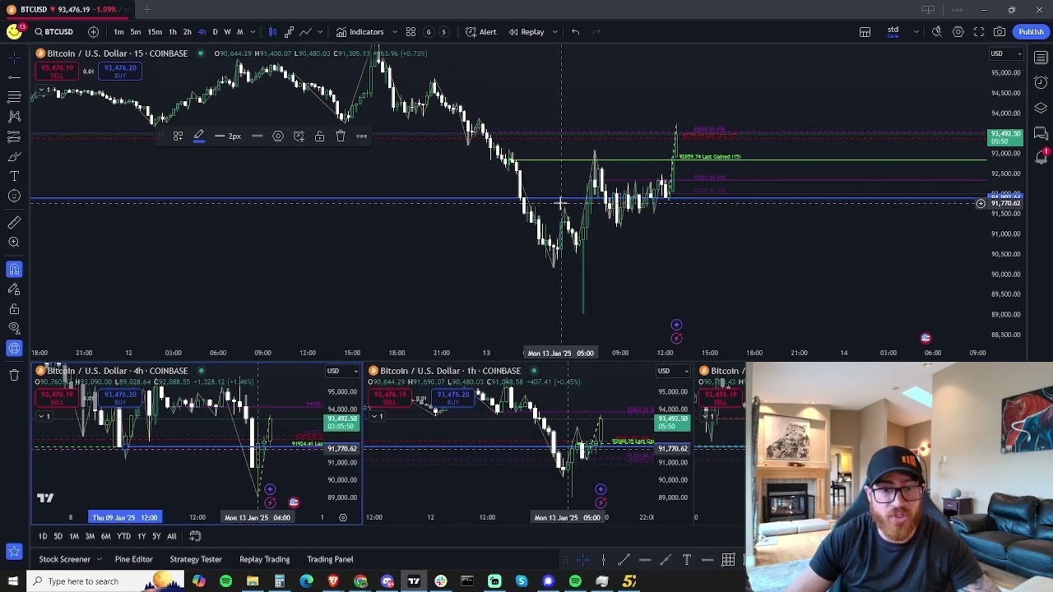Open the Indicators dialog
Screen dimensions: 1053x592
click(x=360, y=32)
